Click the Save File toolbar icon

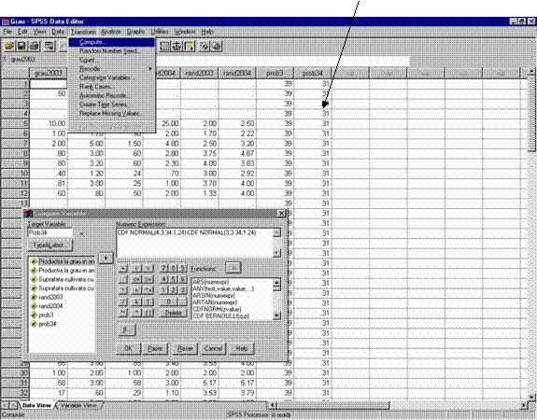21,47
